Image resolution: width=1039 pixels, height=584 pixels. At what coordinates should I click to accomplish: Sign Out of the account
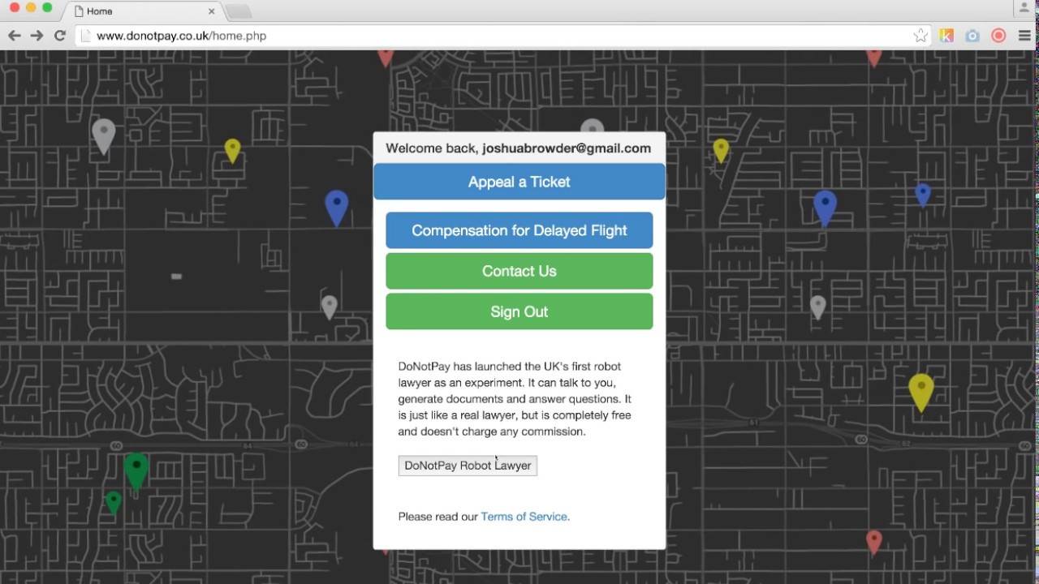click(x=519, y=311)
